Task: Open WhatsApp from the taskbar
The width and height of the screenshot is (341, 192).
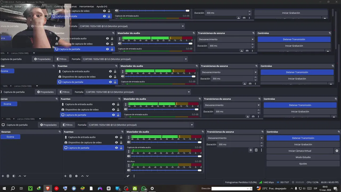Action: tap(144, 189)
